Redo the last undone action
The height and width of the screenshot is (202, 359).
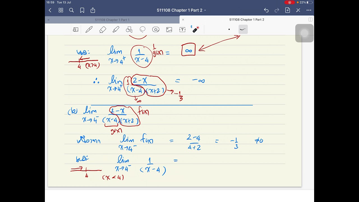(277, 10)
